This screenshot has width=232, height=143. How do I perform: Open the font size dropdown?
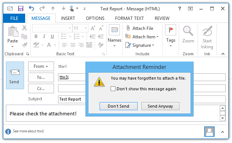[x=85, y=28]
